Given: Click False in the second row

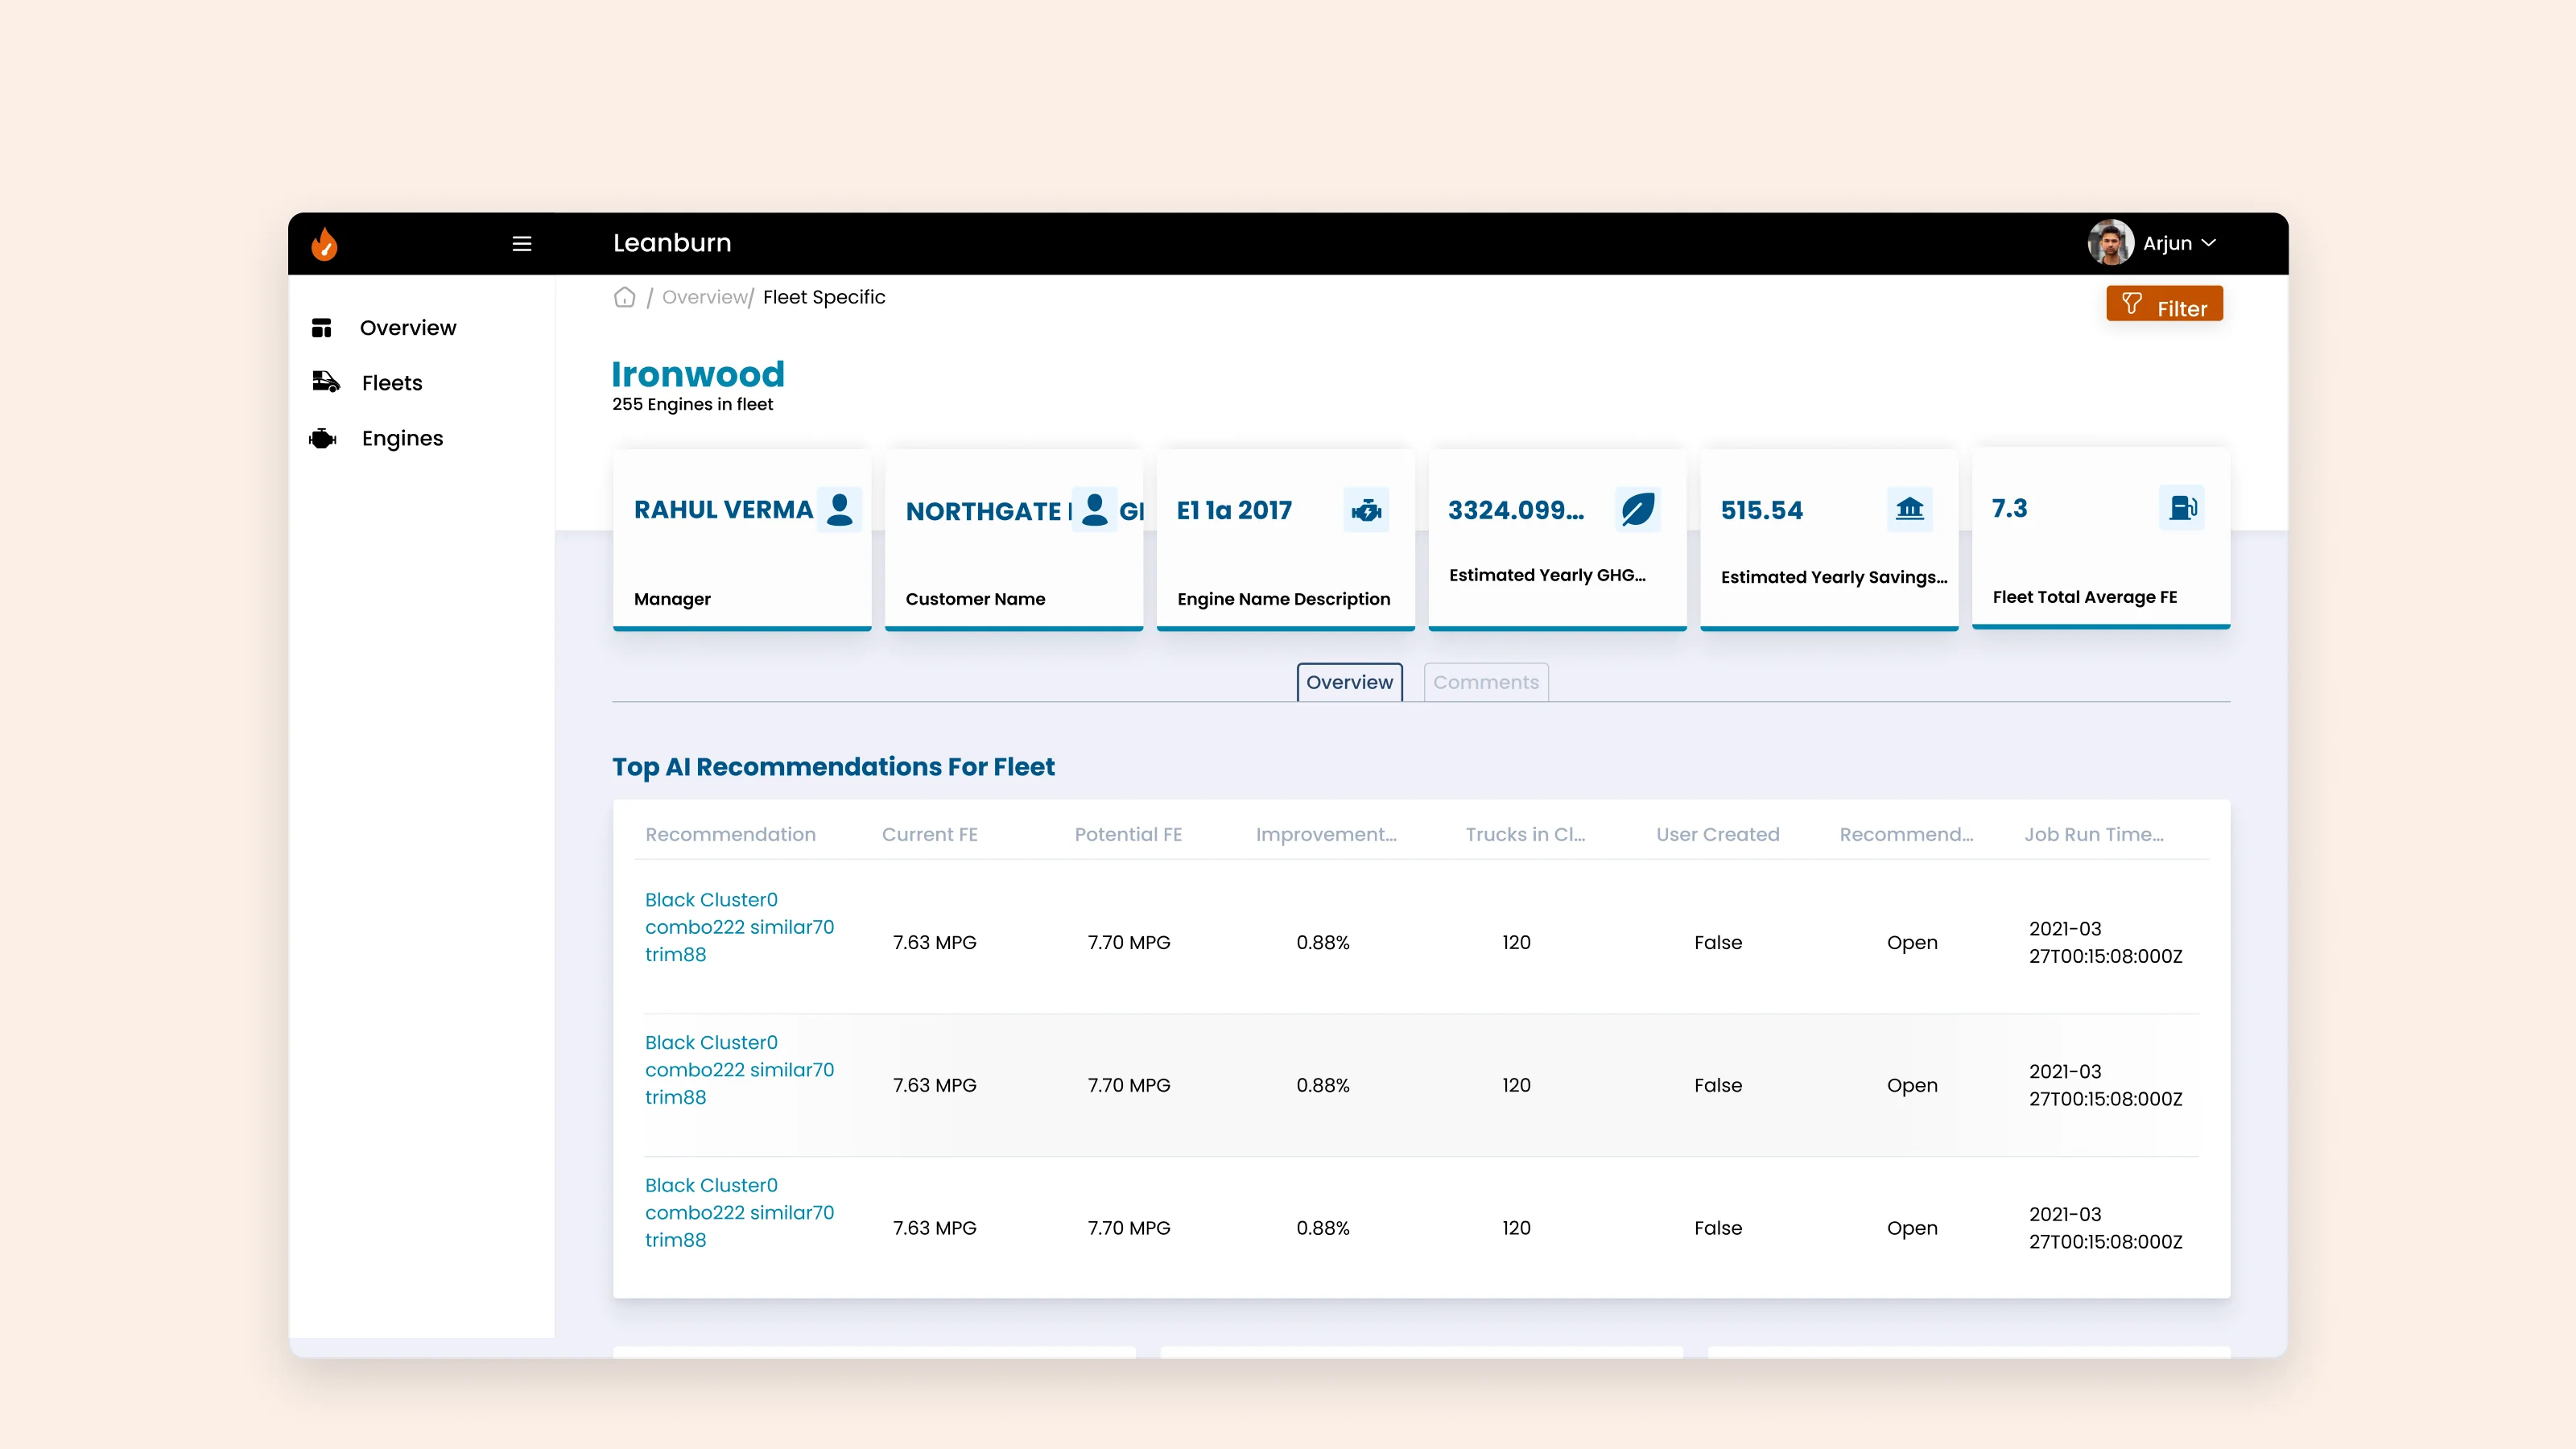Looking at the screenshot, I should tap(1717, 1085).
